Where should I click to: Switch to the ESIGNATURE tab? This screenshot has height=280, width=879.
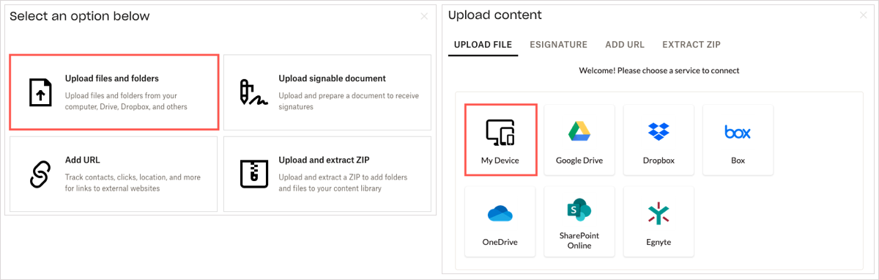click(x=558, y=45)
